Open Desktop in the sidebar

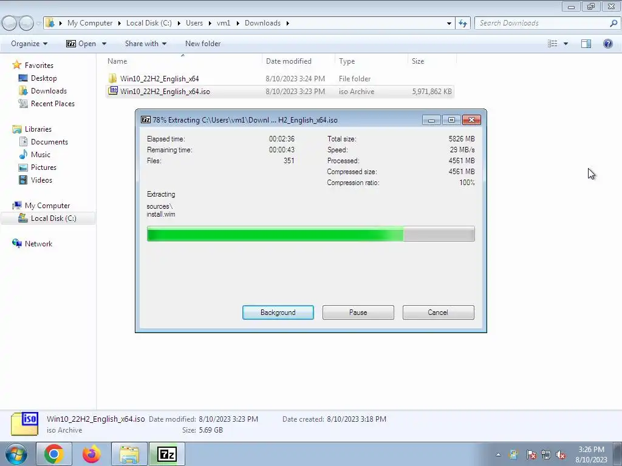(x=44, y=78)
